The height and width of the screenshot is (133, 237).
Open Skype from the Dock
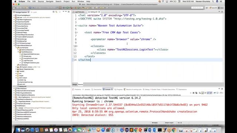point(113,130)
